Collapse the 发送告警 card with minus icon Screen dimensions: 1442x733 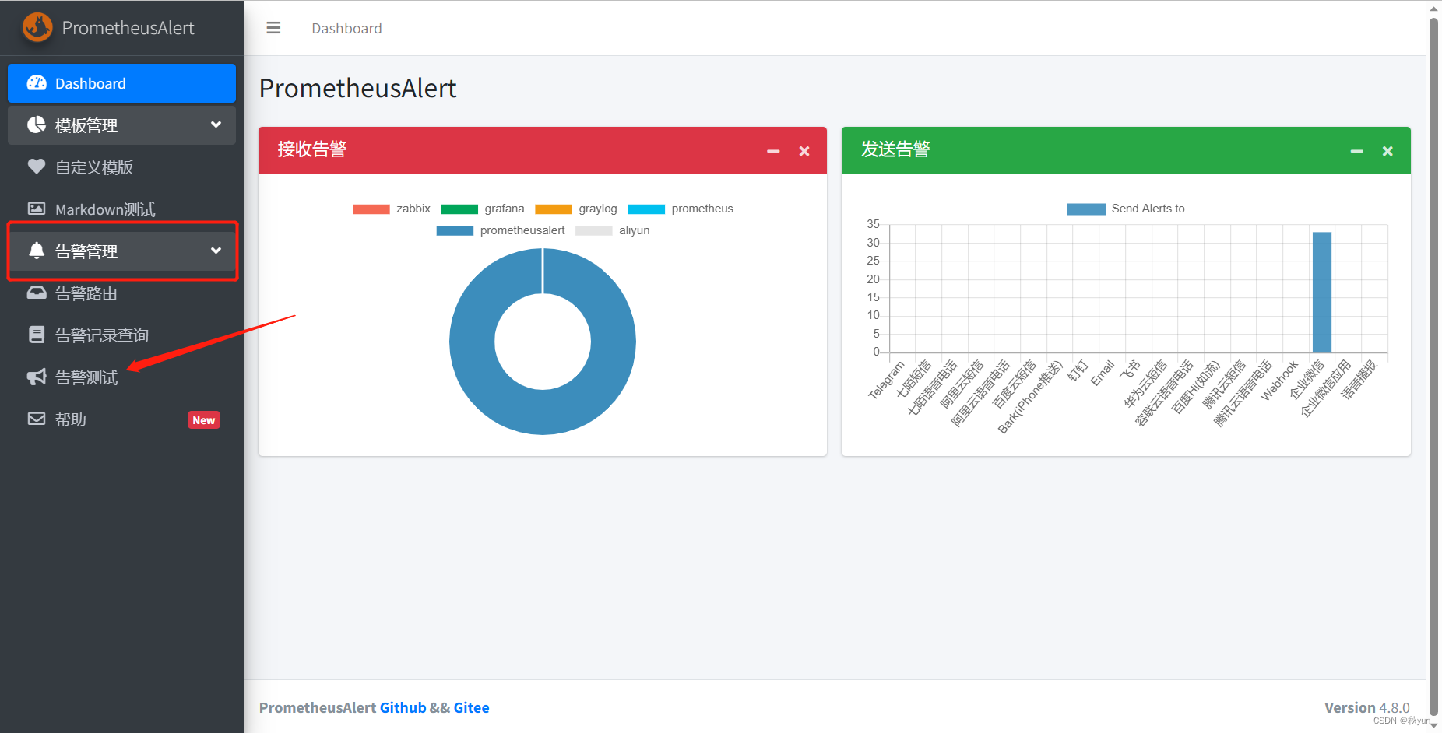point(1357,151)
